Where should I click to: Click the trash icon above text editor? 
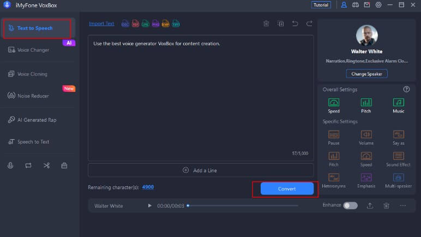(x=266, y=23)
